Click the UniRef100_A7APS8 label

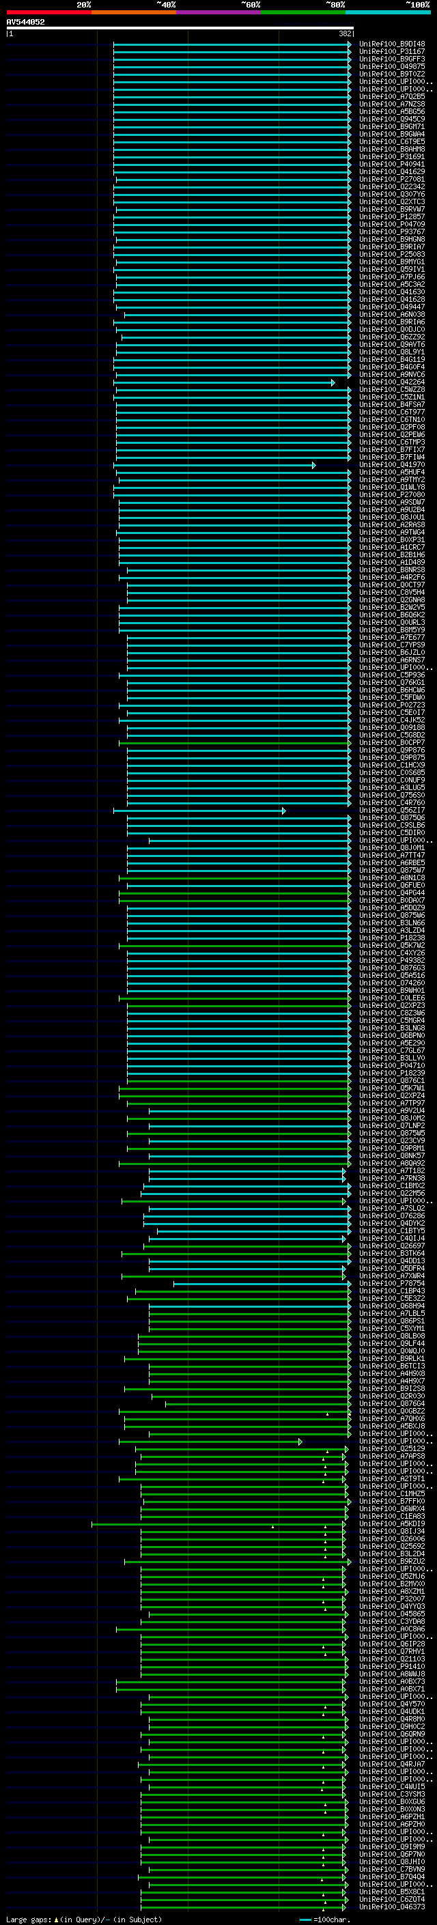click(391, 1456)
